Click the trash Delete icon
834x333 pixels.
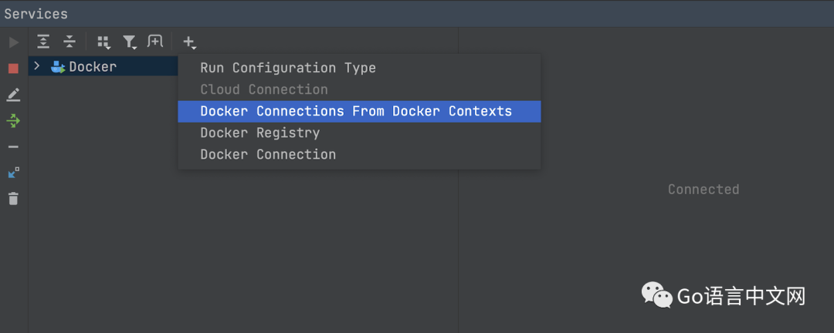click(13, 199)
